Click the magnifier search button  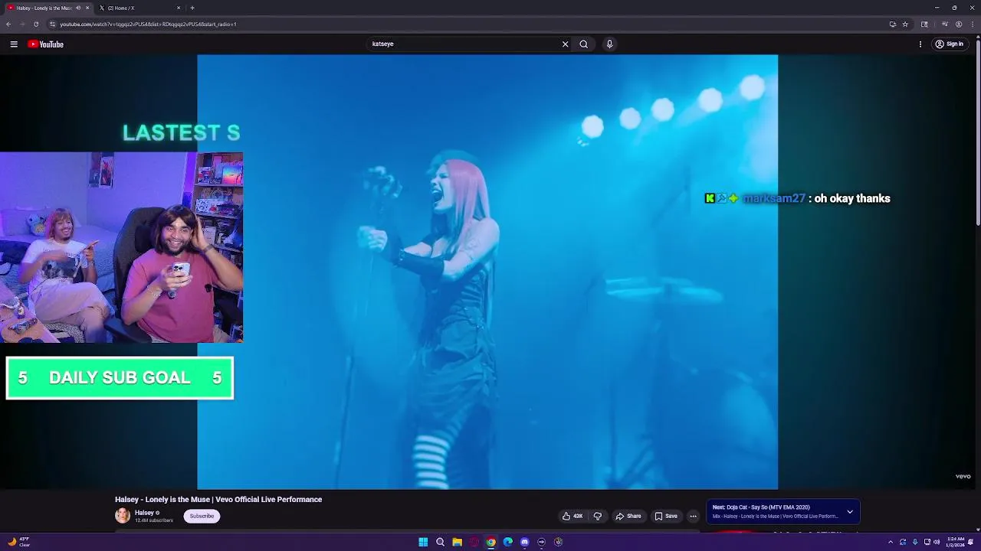point(584,44)
